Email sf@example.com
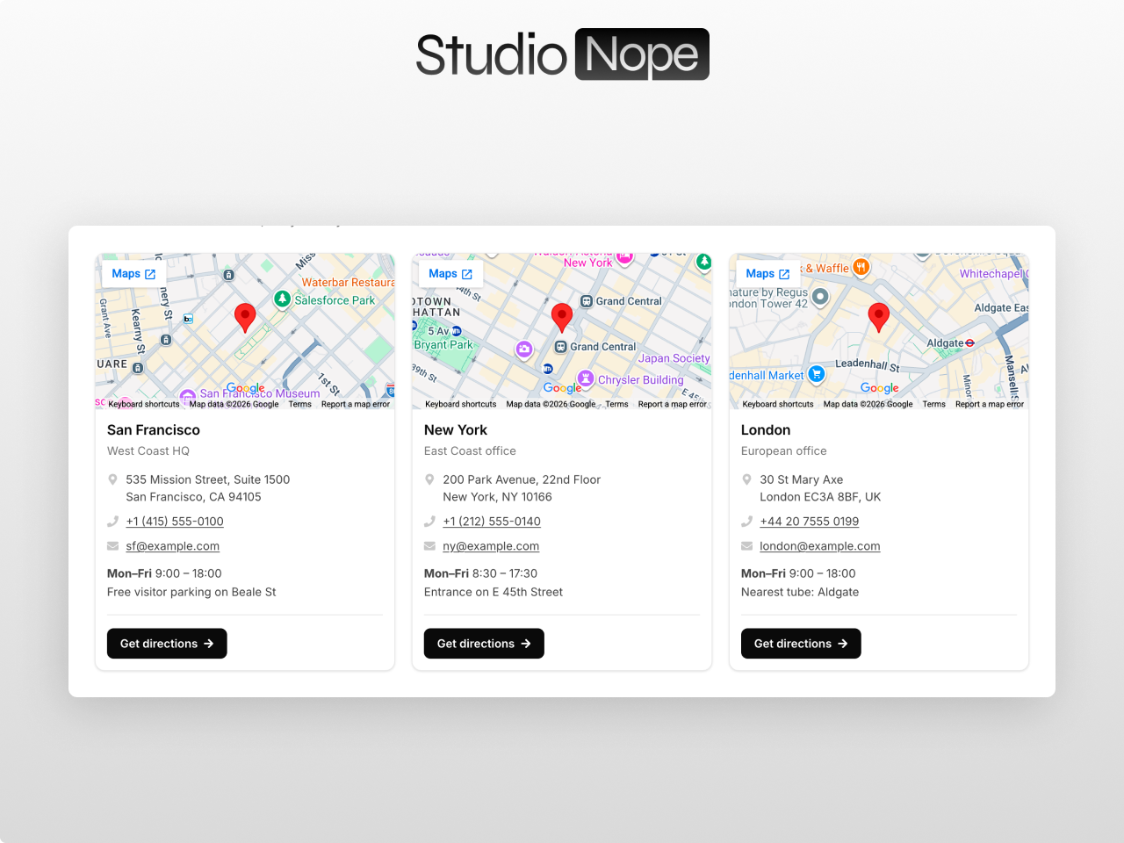 [x=173, y=546]
